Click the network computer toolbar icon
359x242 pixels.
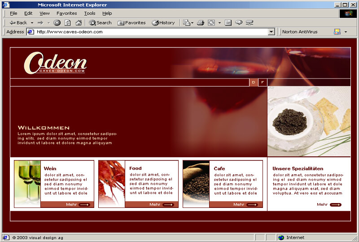point(250,23)
